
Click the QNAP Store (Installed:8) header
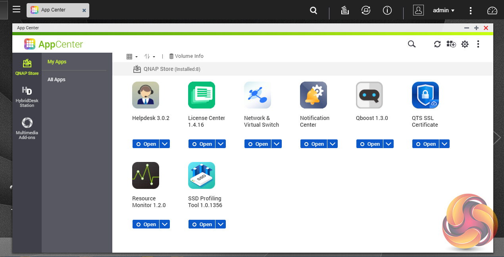pos(167,69)
